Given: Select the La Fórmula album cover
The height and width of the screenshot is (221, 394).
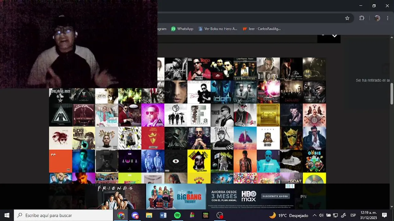Looking at the screenshot, I should pos(199,115).
